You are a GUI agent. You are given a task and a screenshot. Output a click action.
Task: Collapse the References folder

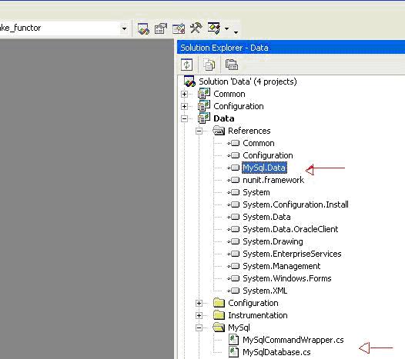[199, 131]
